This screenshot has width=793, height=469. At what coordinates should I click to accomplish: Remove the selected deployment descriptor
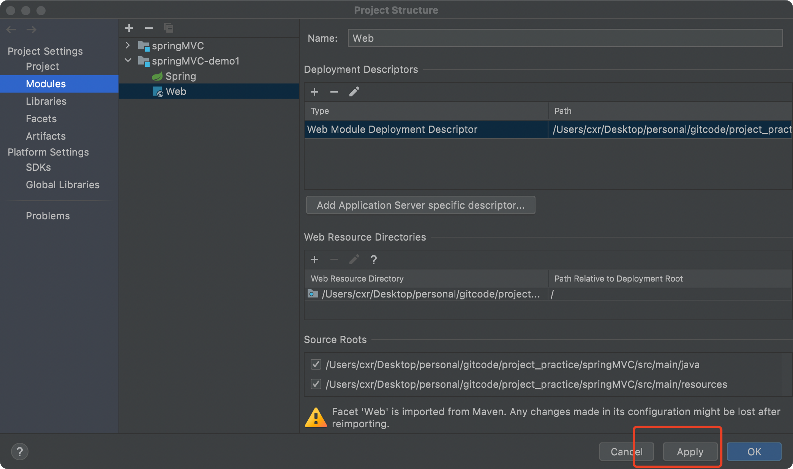click(x=334, y=92)
